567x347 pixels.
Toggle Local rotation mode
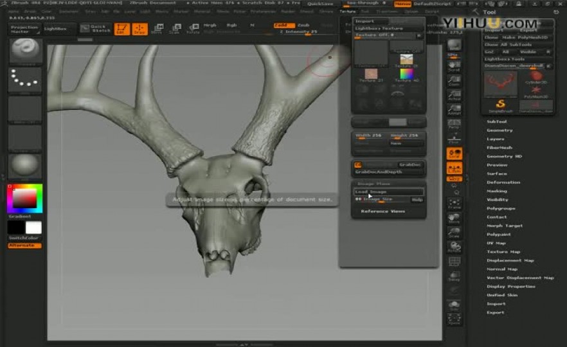(454, 154)
